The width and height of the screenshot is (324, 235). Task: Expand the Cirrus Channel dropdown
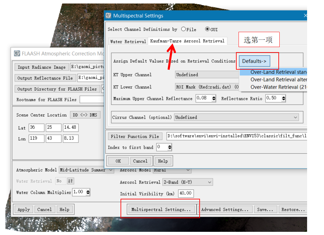click(x=236, y=117)
